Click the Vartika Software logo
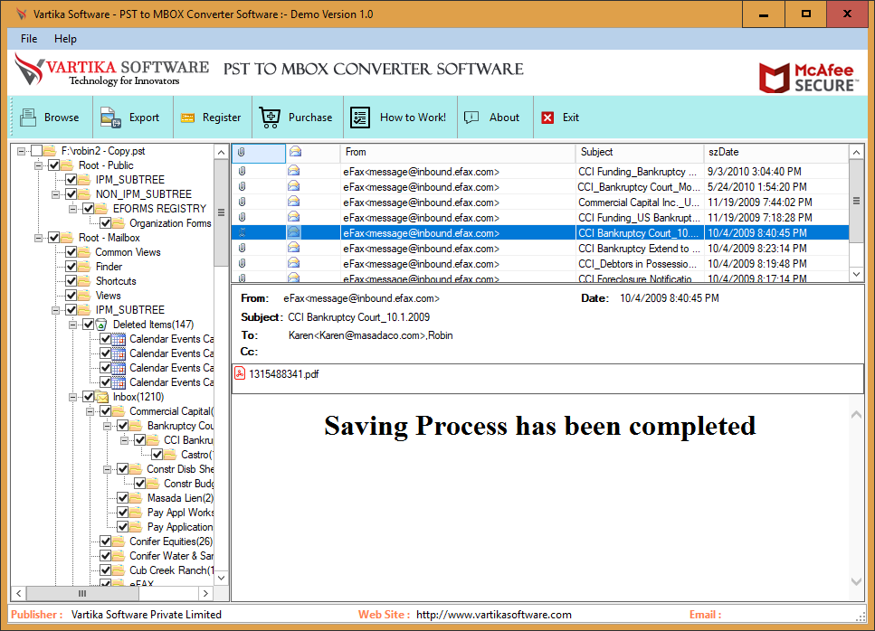 click(111, 70)
